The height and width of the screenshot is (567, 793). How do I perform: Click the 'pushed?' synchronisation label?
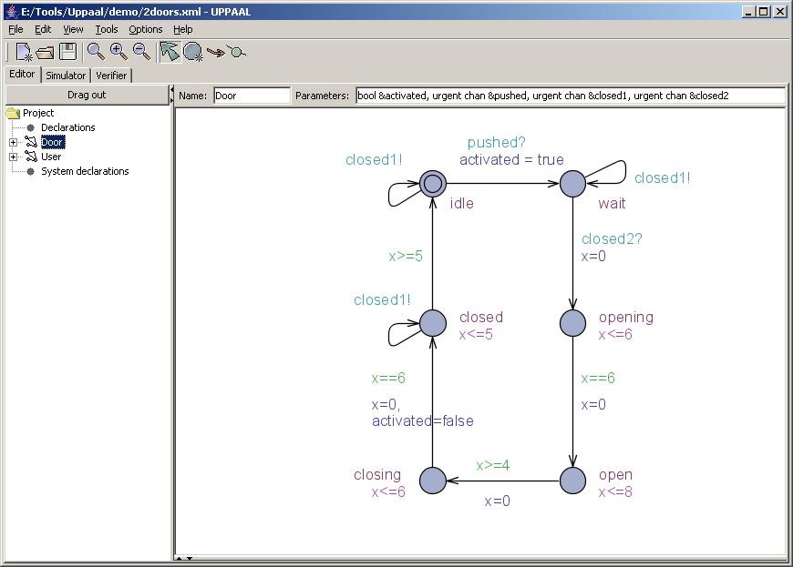point(496,143)
